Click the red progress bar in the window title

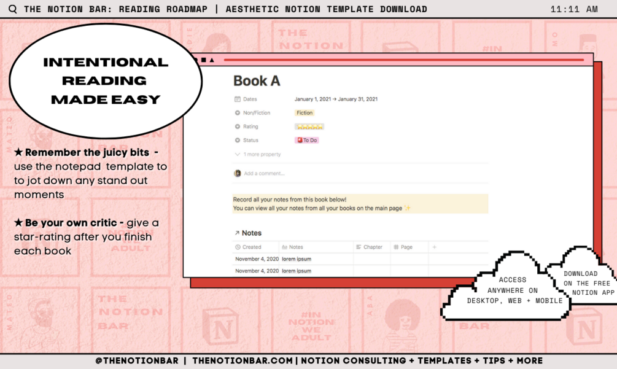tap(404, 60)
